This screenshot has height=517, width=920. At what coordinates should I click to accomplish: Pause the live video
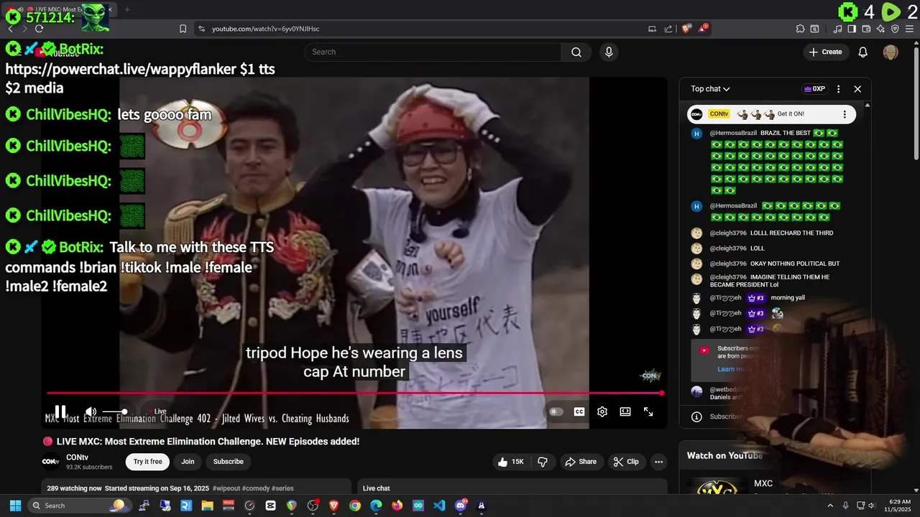[x=60, y=411]
